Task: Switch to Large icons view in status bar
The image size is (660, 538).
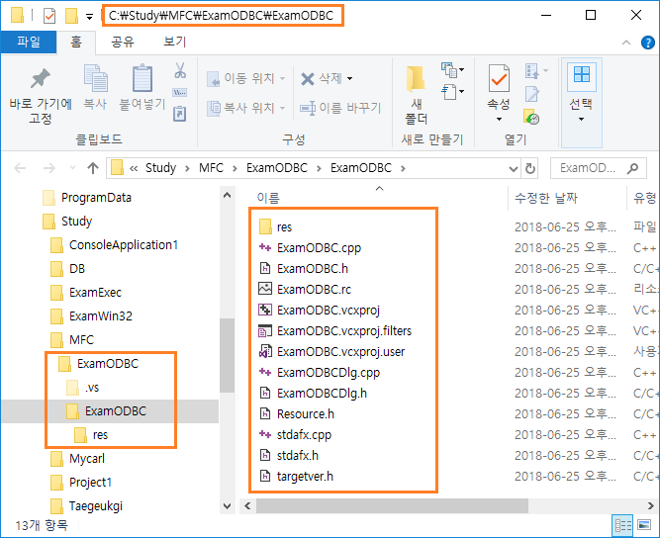Action: 644,526
